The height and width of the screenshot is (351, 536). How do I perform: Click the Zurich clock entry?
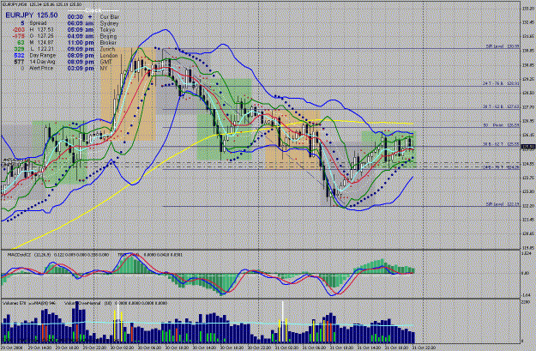point(91,49)
